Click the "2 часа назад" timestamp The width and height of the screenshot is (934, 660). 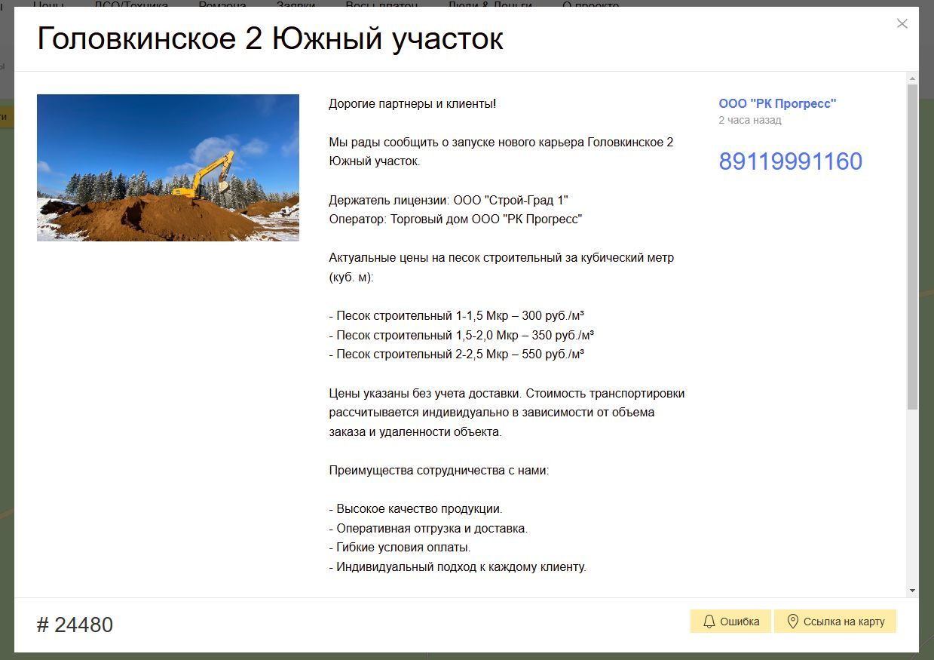749,120
